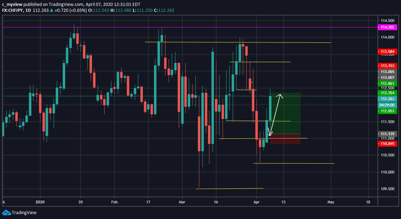Screen dimensions: 401x219
Task: Click the current price label 112.263
Action: point(387,99)
